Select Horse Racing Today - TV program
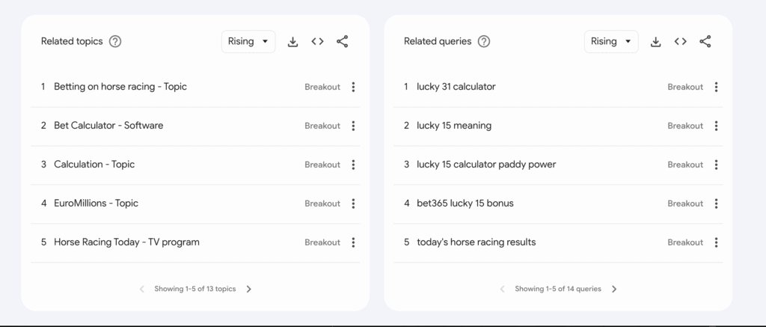The height and width of the screenshot is (327, 766). pos(126,242)
